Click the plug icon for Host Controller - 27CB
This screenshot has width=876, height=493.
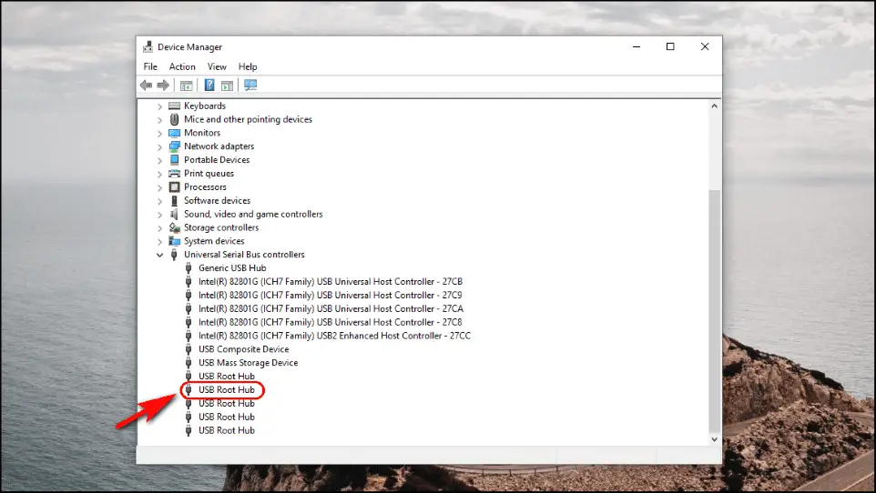pos(188,282)
